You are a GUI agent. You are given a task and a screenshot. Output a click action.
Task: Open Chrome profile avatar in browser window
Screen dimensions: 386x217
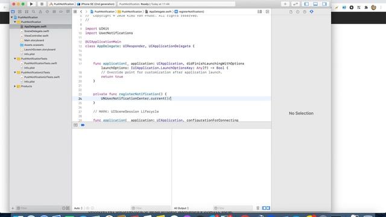373,7
